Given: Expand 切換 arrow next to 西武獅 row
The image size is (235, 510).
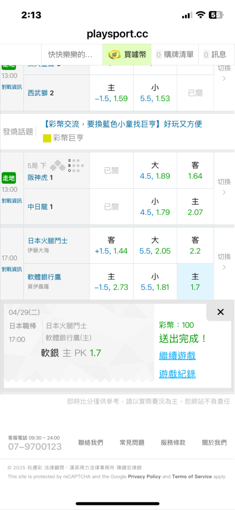Looking at the screenshot, I should [x=224, y=73].
